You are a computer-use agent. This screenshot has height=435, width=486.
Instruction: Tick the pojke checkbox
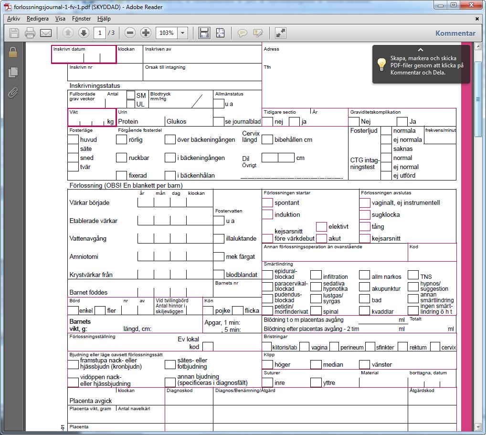click(x=208, y=310)
